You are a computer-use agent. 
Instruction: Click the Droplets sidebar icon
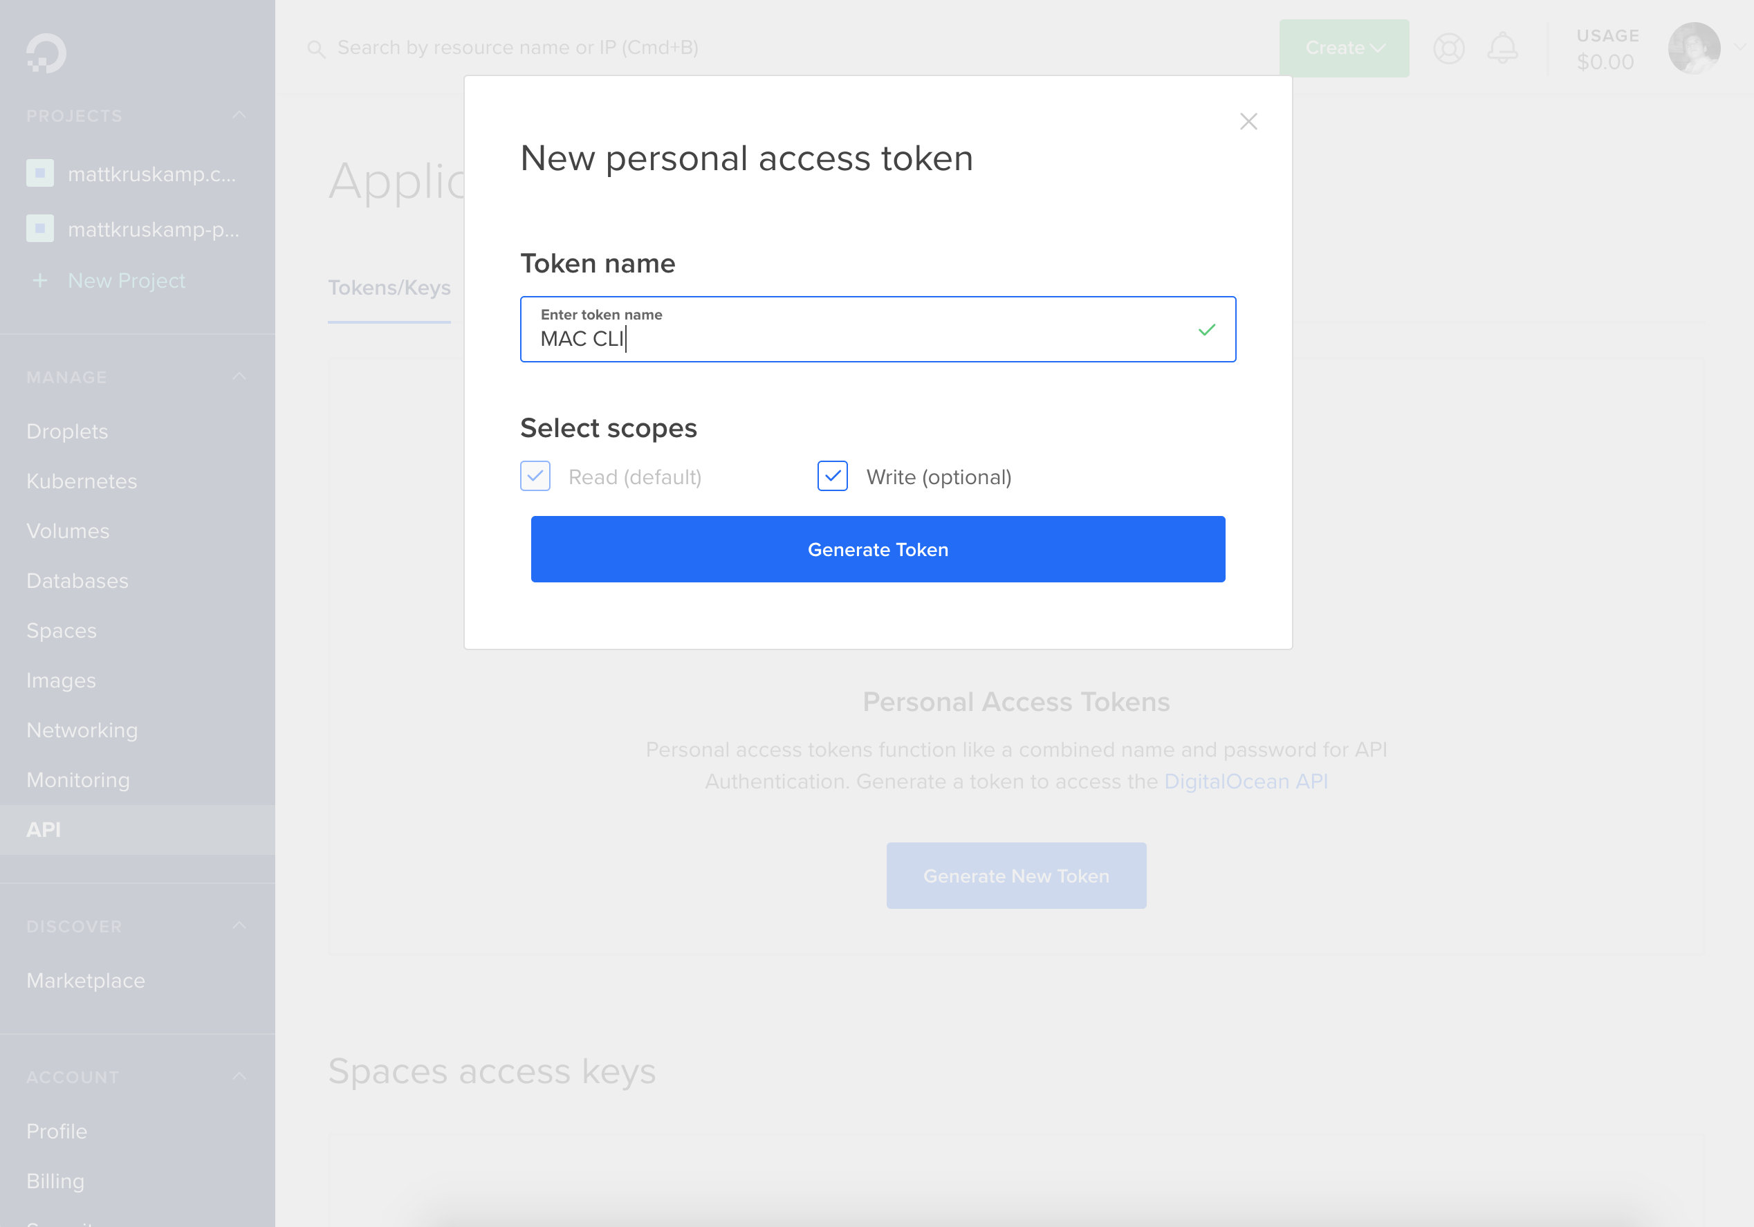pyautogui.click(x=66, y=430)
